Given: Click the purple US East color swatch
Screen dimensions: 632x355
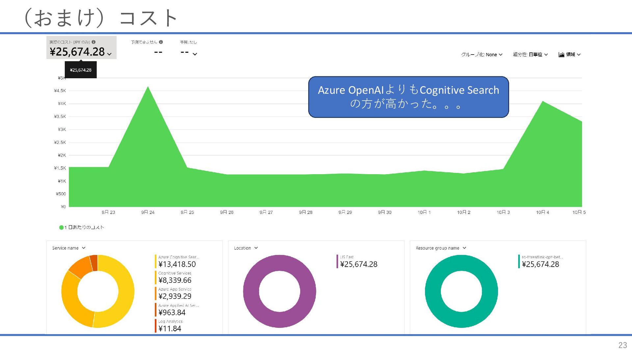Looking at the screenshot, I should pos(337,261).
